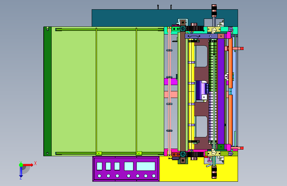This screenshot has width=287, height=186.
Task: Click the red X axis arrow on triad
Action: pos(28,165)
